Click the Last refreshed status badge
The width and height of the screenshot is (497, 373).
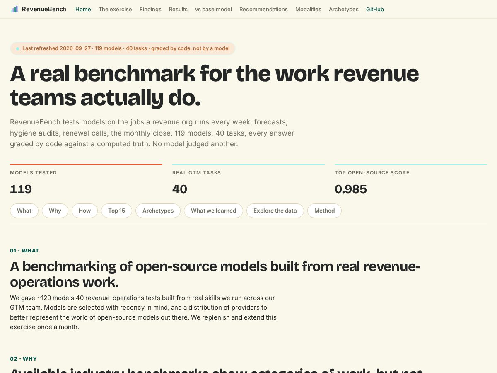point(123,48)
